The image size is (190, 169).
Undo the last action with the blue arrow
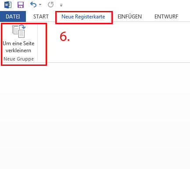[33, 5]
